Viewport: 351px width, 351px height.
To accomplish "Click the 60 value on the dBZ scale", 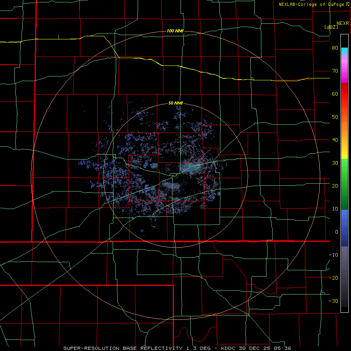I will point(335,94).
